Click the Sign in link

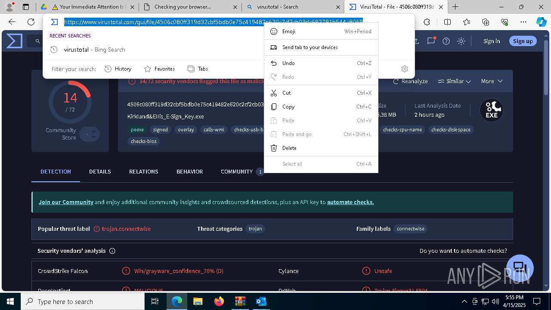tap(492, 41)
